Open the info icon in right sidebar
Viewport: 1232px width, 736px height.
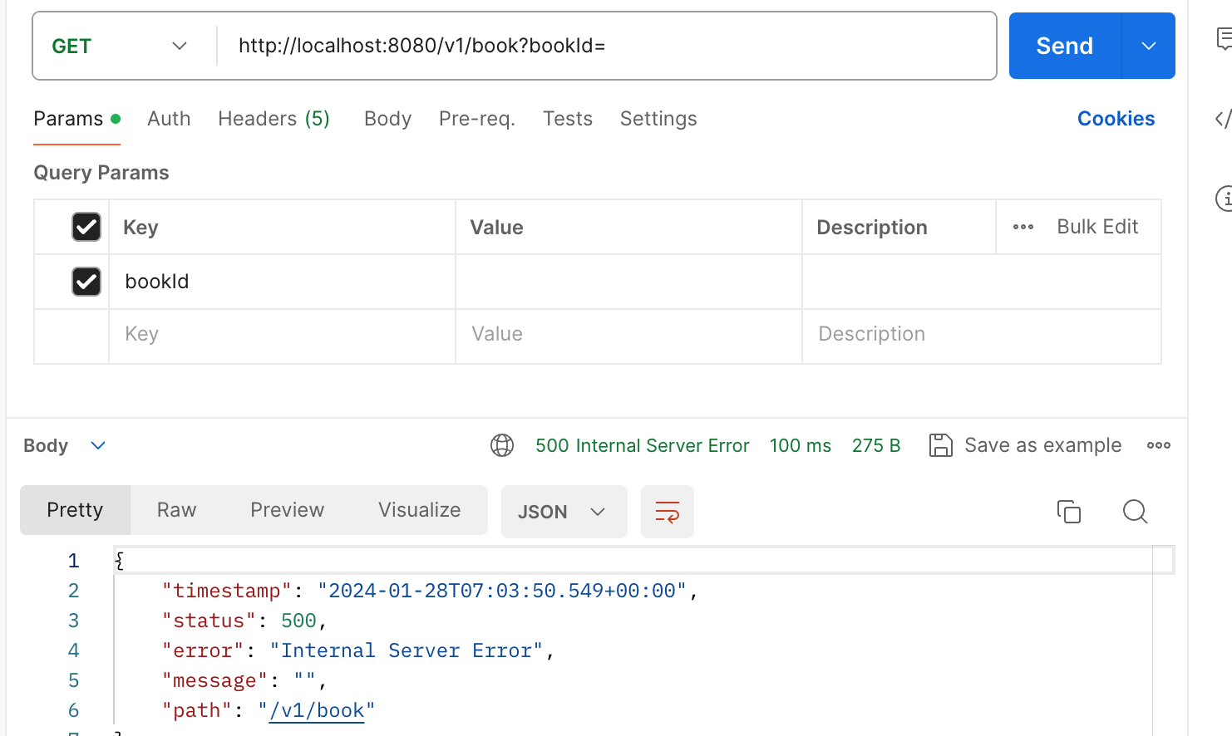click(x=1224, y=199)
